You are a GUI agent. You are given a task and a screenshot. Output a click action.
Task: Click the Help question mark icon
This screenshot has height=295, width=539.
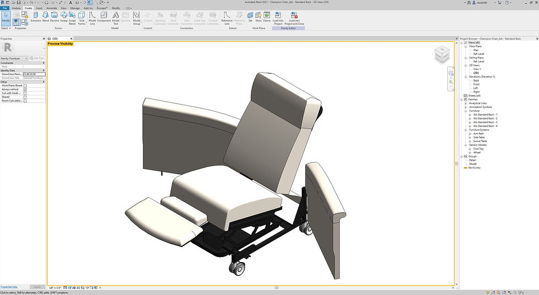507,2
